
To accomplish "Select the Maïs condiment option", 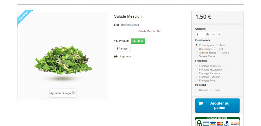I will click(218, 45).
